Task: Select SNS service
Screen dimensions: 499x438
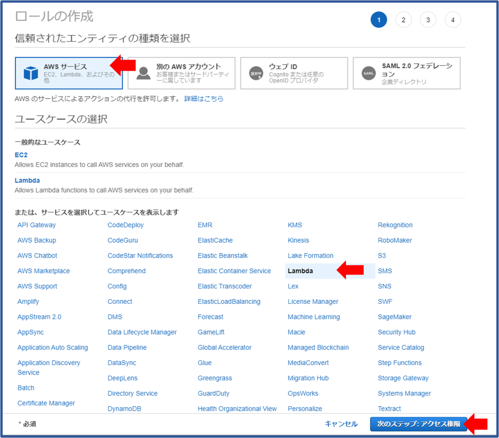Action: click(385, 286)
